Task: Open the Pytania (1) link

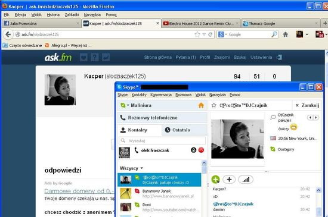Action: (185, 57)
